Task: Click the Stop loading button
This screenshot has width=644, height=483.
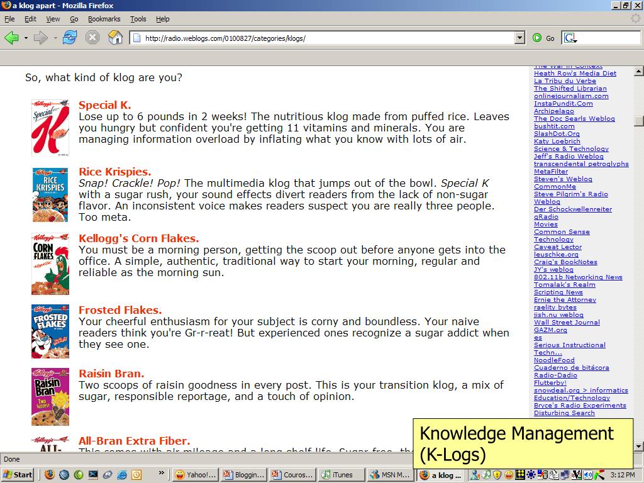Action: [x=92, y=38]
